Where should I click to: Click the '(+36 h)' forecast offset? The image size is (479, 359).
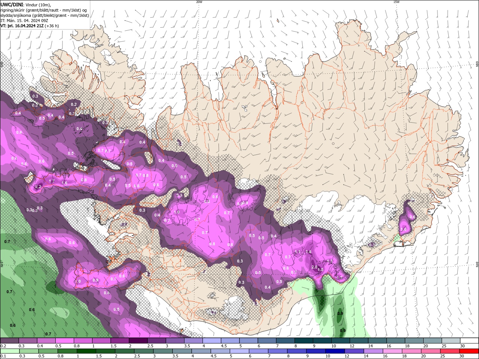point(52,26)
